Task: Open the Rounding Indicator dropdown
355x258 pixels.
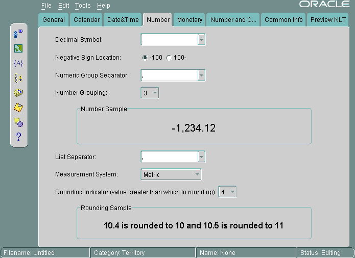Action: click(232, 192)
